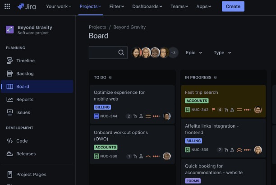Open the app switcher grid icon
Viewport: 276px width, 185px height.
[x=7, y=6]
